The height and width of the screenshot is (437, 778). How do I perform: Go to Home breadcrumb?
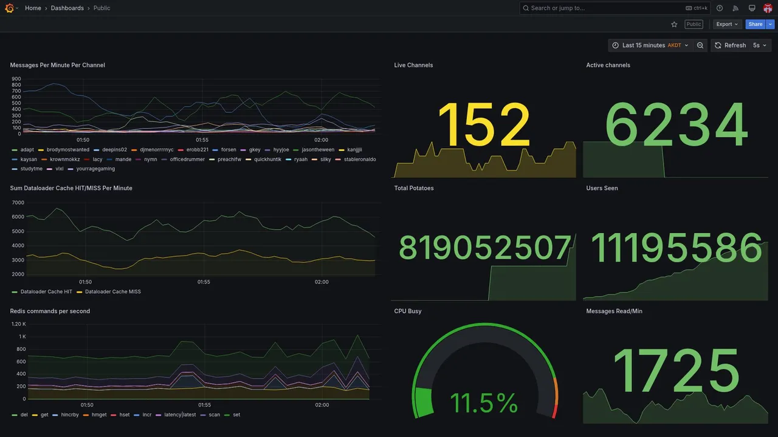33,8
